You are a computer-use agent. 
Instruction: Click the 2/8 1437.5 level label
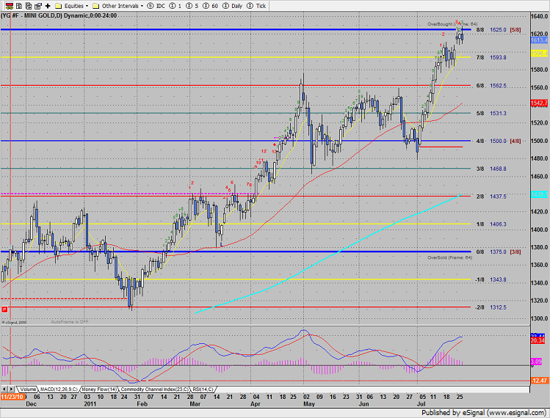click(x=491, y=197)
